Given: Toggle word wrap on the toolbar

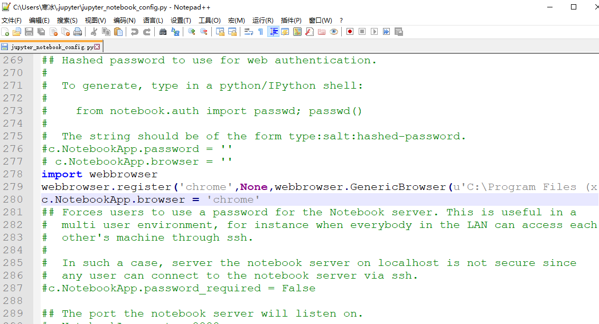Looking at the screenshot, I should pyautogui.click(x=250, y=32).
